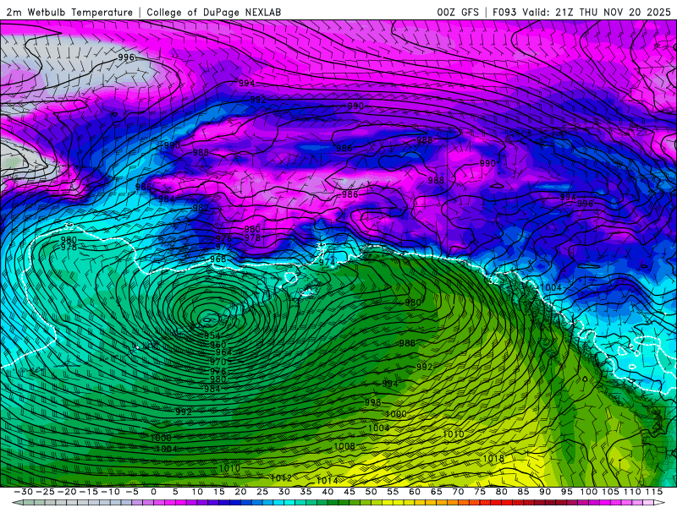Click the -15 value on the color scale
This screenshot has height=507, width=677.
pyautogui.click(x=89, y=492)
